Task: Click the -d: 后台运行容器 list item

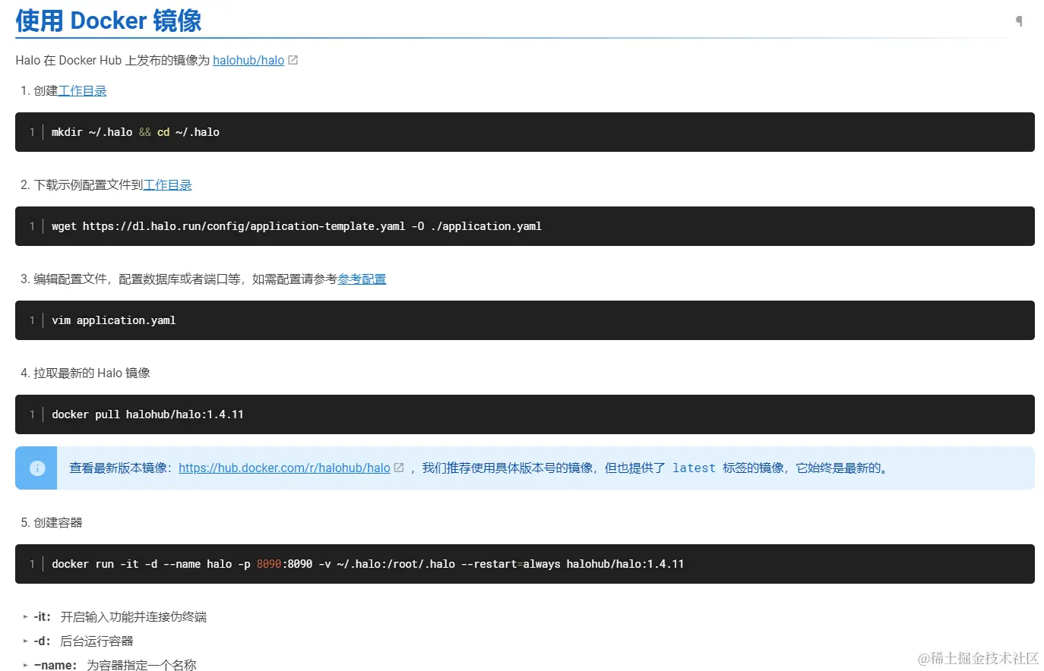Action: pyautogui.click(x=84, y=641)
